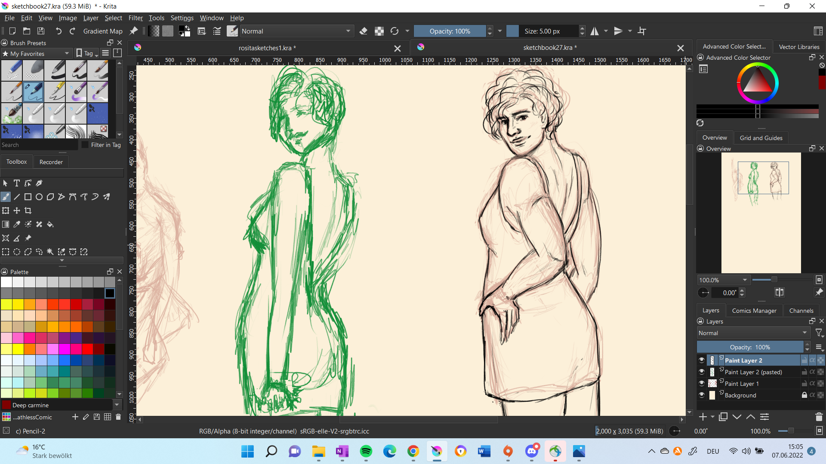This screenshot has height=464, width=826.
Task: Switch to the Channels tab
Action: pyautogui.click(x=801, y=310)
